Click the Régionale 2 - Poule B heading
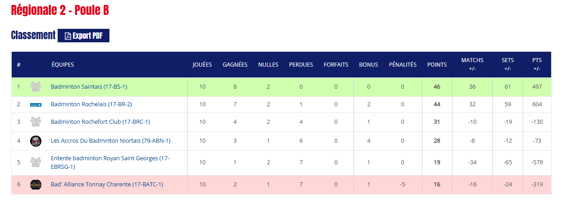The image size is (566, 203). [60, 10]
